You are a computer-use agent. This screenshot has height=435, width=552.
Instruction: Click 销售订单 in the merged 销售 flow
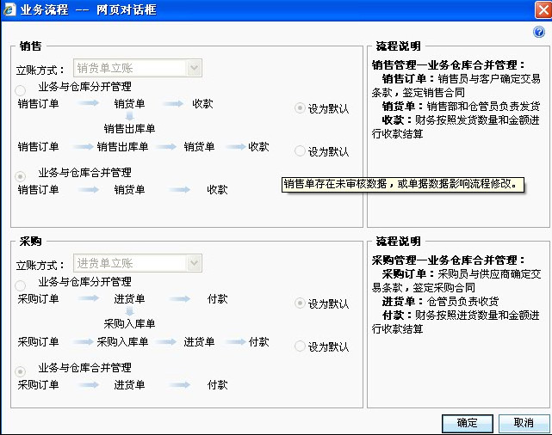[38, 190]
